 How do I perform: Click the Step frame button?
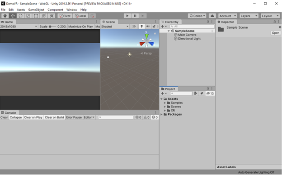point(143,16)
